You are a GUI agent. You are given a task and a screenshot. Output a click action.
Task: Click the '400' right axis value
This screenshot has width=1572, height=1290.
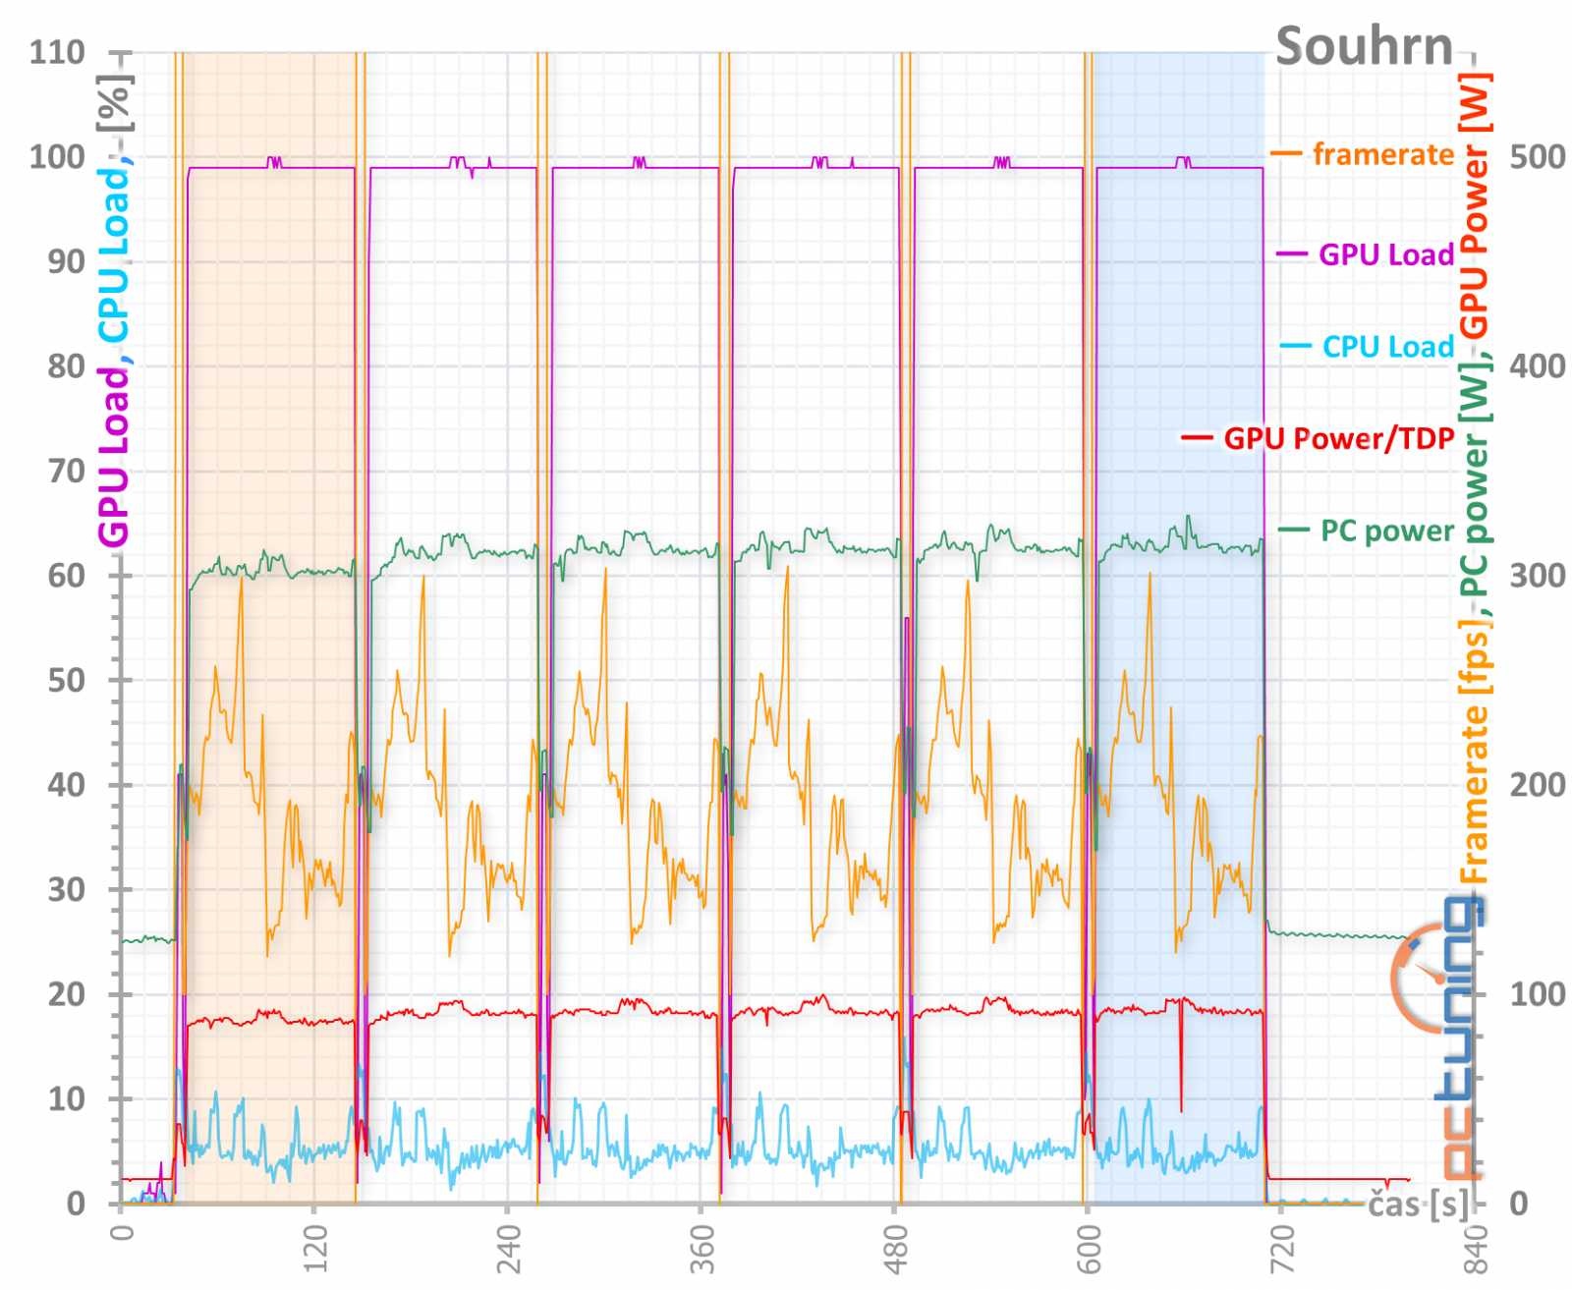(x=1537, y=365)
